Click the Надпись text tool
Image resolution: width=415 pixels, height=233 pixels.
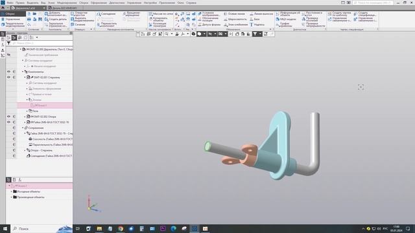click(257, 25)
